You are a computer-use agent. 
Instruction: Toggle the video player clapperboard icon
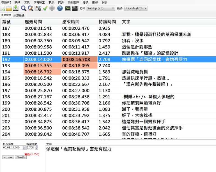point(75,8)
